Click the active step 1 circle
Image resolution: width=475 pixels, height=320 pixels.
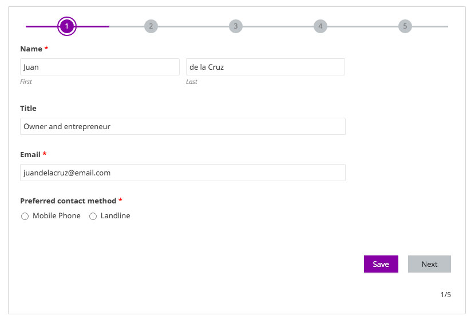tap(67, 26)
